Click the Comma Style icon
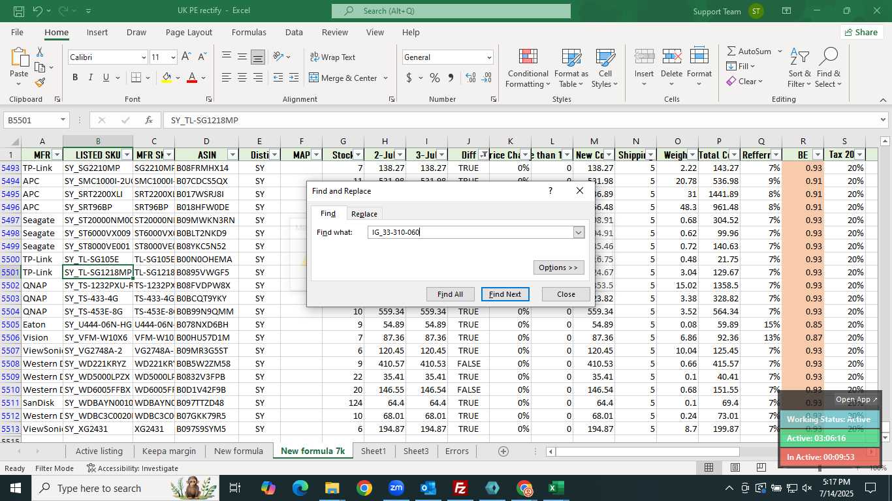 [x=451, y=78]
